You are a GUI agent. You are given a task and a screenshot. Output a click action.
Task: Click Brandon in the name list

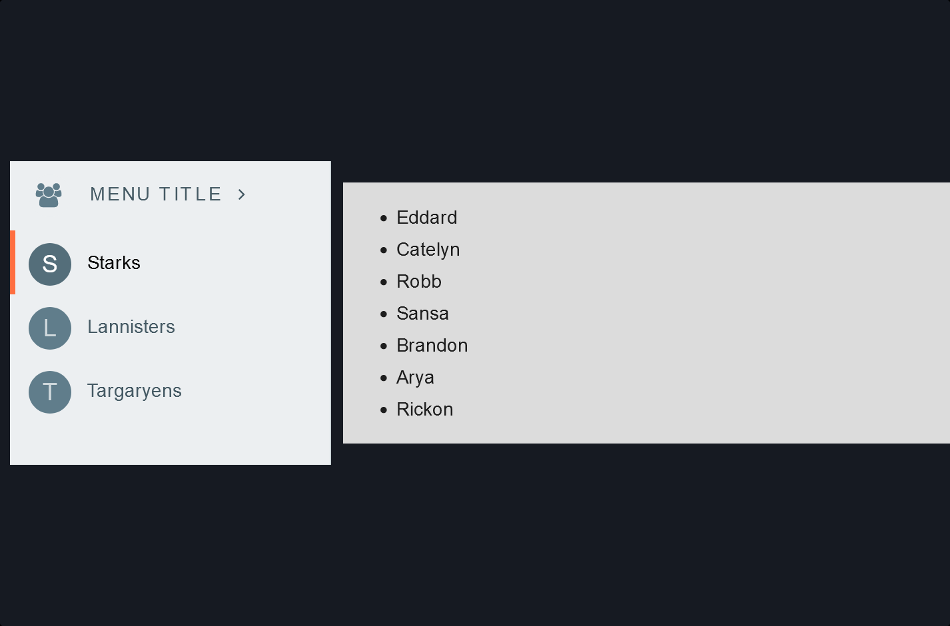click(432, 346)
